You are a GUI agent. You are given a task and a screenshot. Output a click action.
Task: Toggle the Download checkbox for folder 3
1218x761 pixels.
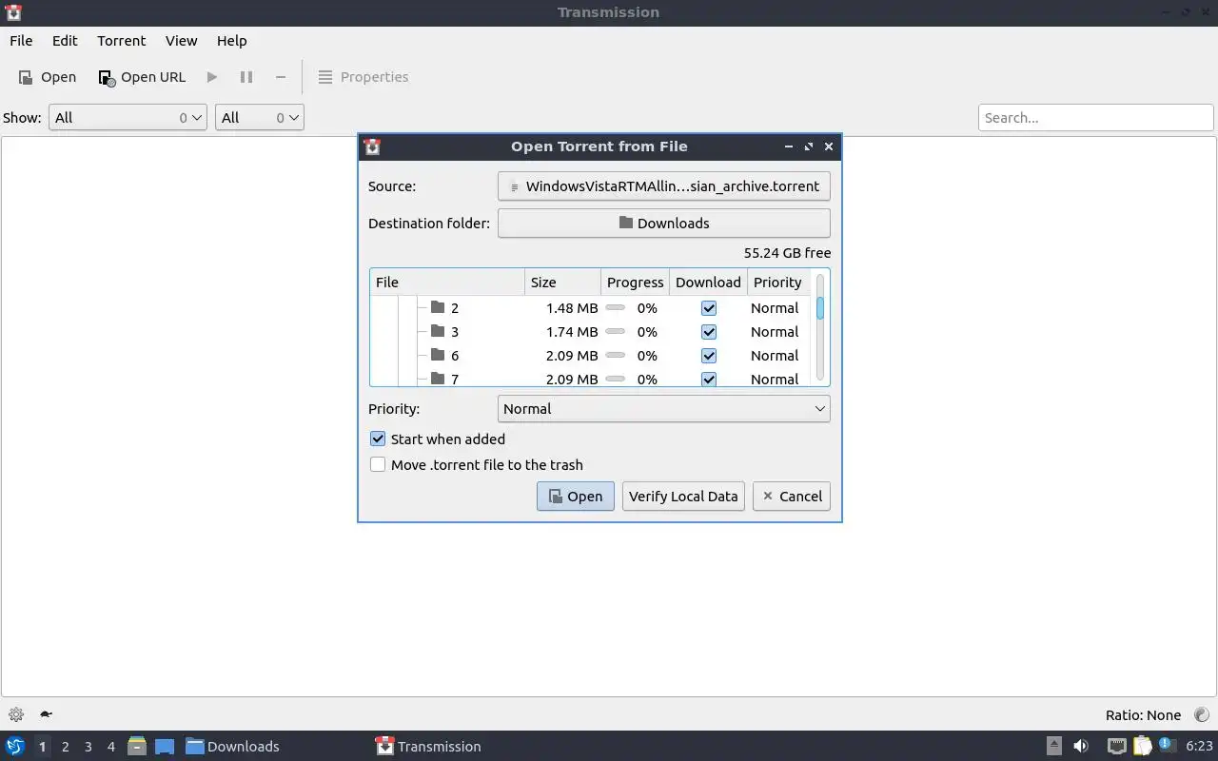(x=708, y=332)
